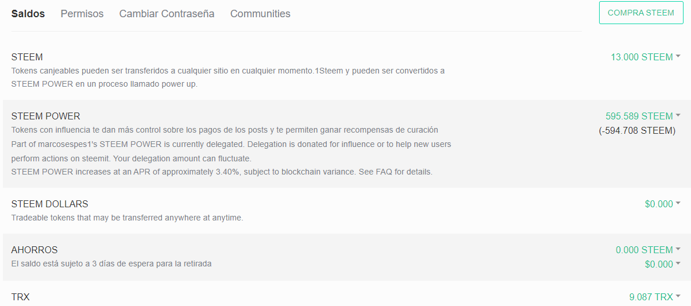
Task: Click the Tradeable tokens description text
Action: click(128, 218)
